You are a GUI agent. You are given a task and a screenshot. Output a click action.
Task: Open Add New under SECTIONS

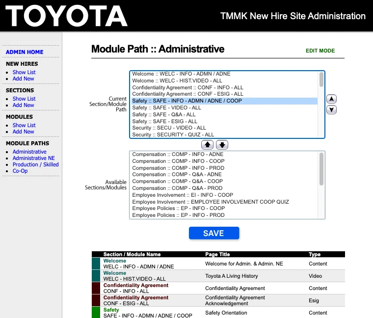[x=24, y=105]
